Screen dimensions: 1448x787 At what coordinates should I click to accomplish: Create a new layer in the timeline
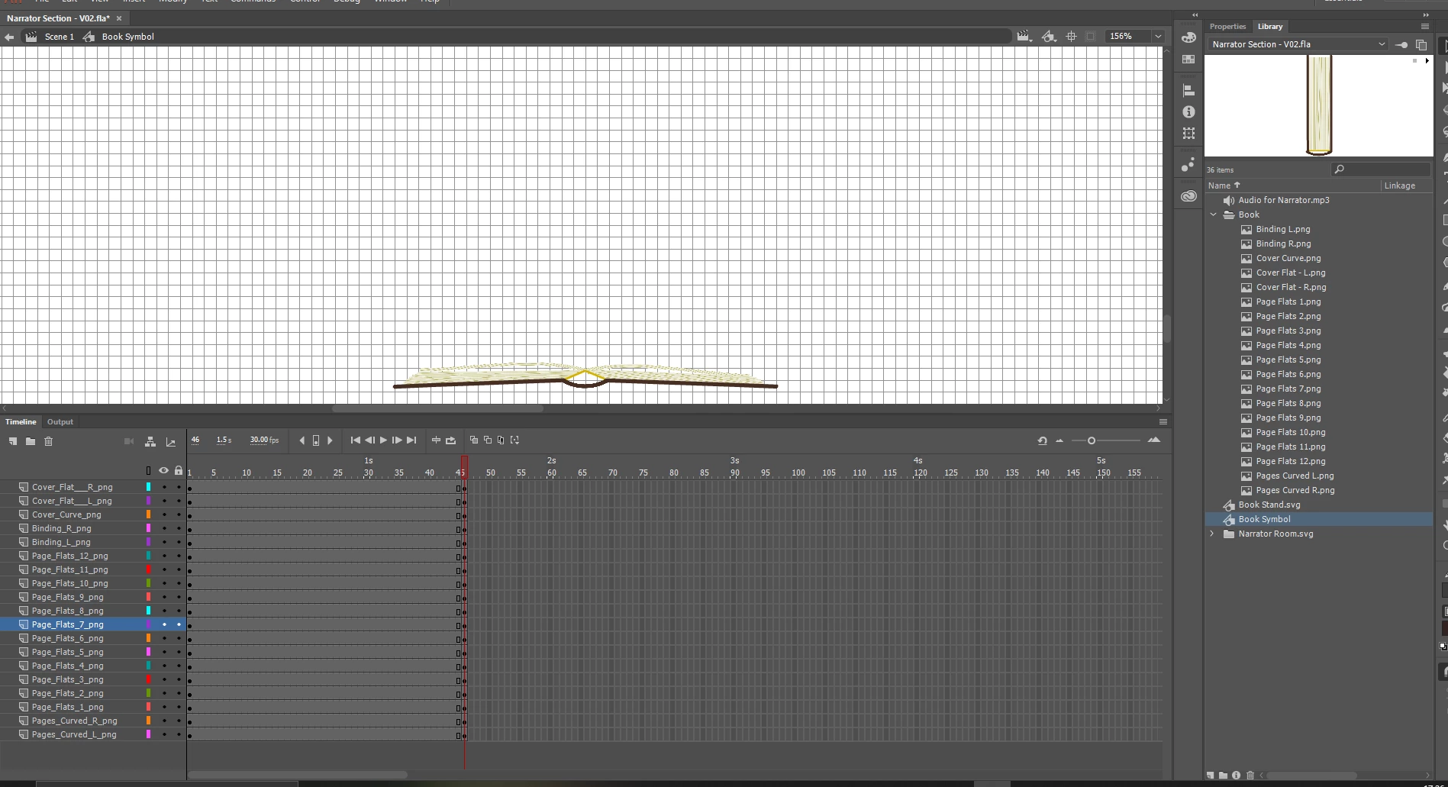tap(13, 441)
